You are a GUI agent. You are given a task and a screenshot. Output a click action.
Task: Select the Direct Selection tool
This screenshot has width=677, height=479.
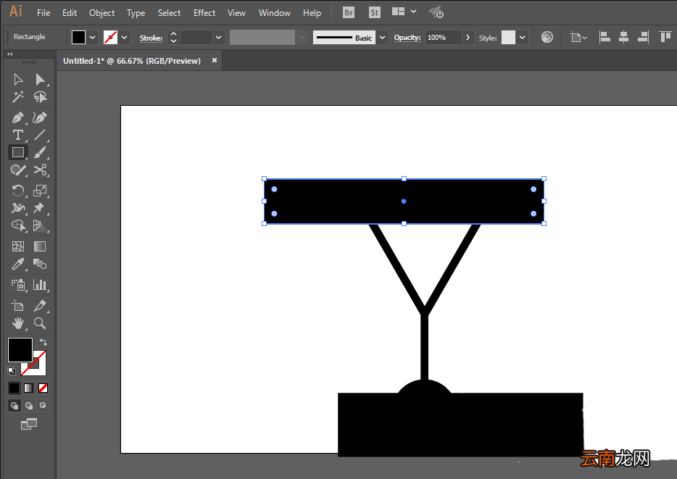40,80
